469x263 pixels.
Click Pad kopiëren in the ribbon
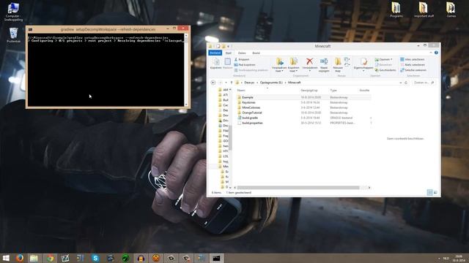click(245, 65)
